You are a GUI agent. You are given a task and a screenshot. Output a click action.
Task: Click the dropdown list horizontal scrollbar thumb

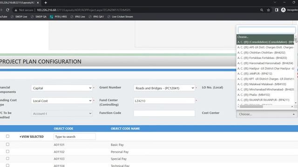(251, 107)
